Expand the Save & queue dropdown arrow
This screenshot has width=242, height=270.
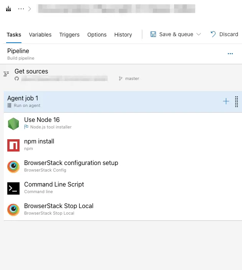199,35
